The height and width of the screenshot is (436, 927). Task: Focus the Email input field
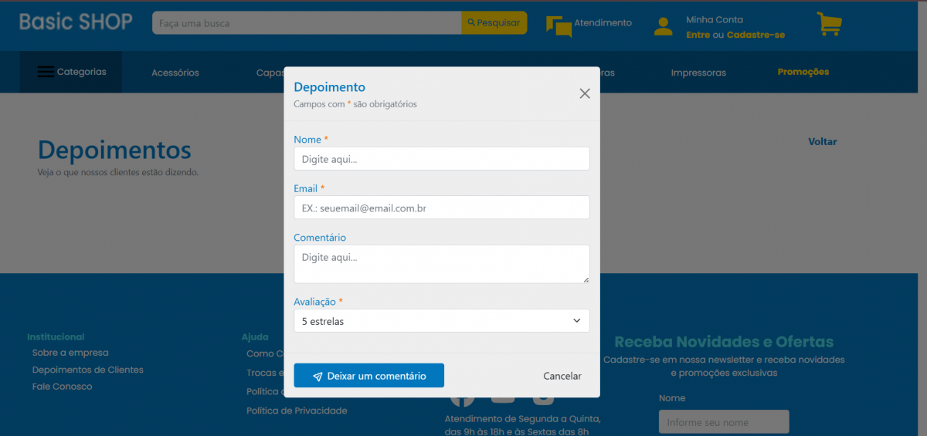coord(441,208)
